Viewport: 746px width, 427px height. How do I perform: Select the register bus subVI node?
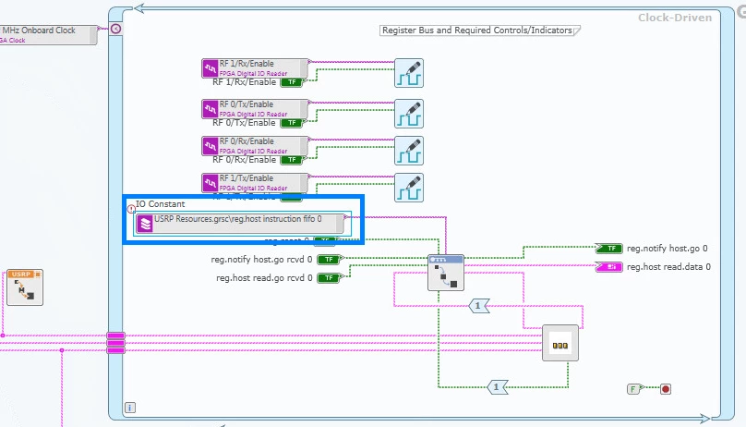click(x=445, y=273)
